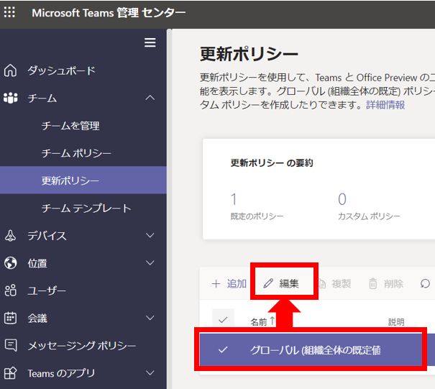Toggle the select-all checkbox in the header

tap(223, 320)
